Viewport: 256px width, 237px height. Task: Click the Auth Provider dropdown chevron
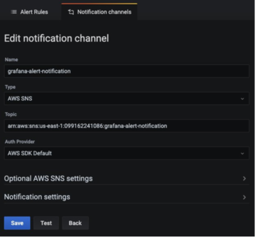(x=242, y=153)
